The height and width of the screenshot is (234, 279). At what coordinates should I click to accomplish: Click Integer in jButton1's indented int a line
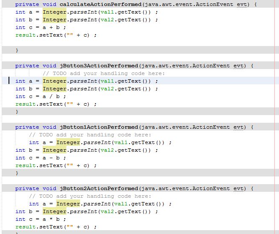click(x=68, y=142)
